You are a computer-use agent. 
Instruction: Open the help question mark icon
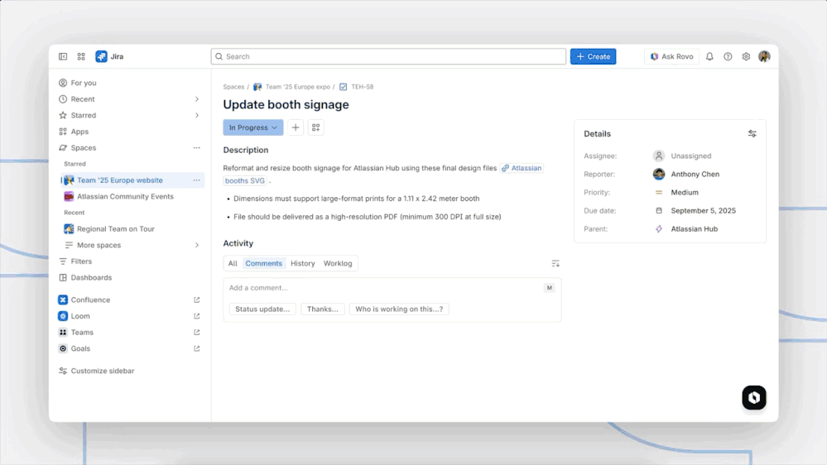(728, 56)
